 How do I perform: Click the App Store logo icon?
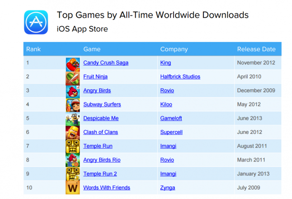pyautogui.click(x=36, y=23)
